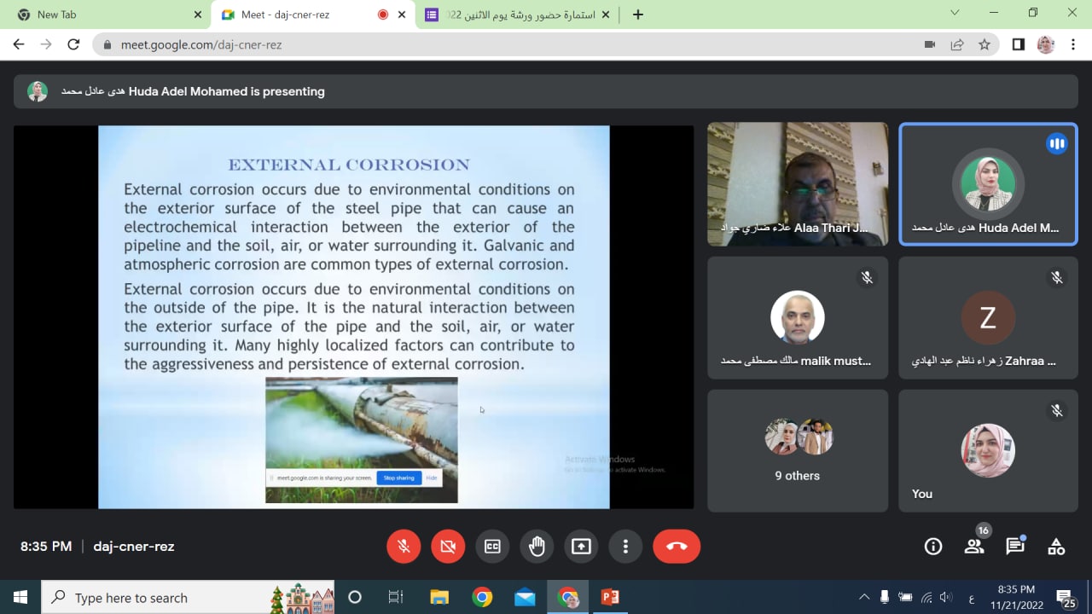Toggle closed captions
This screenshot has height=614, width=1092.
tap(492, 547)
